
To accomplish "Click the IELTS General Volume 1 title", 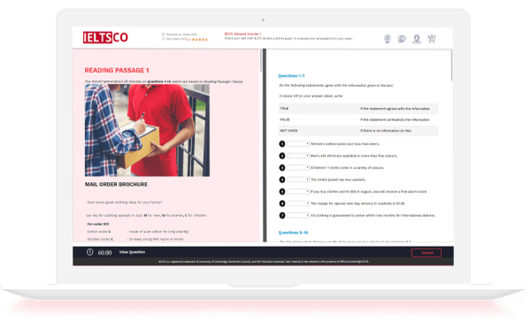I will [x=242, y=35].
